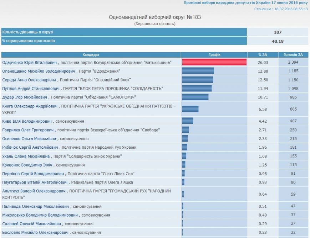This screenshot has height=238, width=310.
Task: Click vote count 985
Action: (x=293, y=97)
